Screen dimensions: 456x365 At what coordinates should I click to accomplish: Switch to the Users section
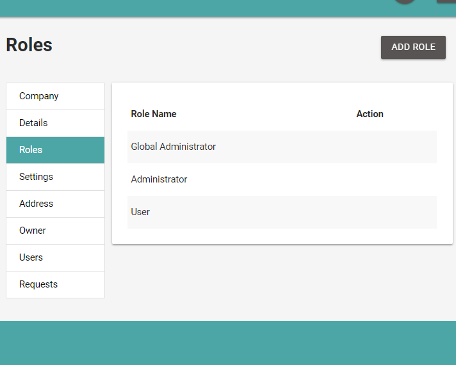[55, 257]
